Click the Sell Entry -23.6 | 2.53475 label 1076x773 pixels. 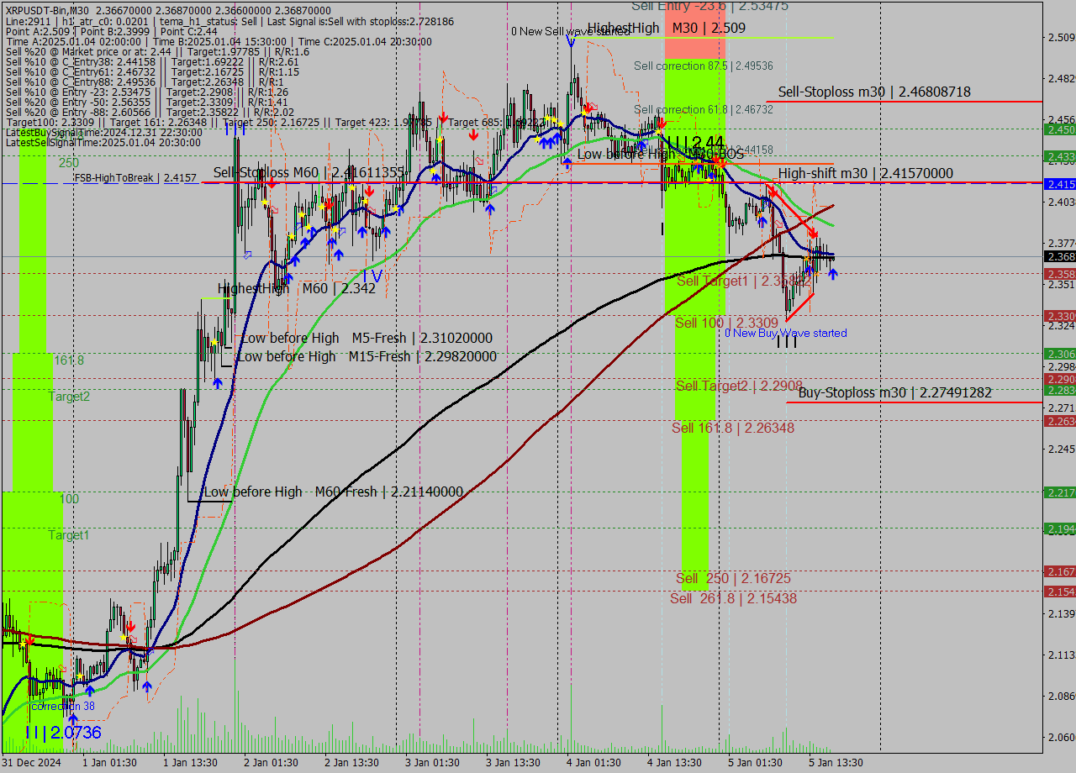710,6
